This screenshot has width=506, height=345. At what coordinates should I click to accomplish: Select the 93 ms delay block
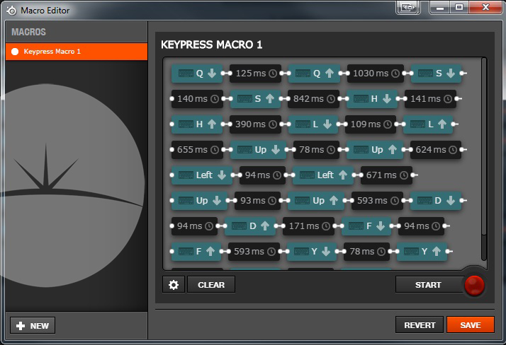coord(257,201)
